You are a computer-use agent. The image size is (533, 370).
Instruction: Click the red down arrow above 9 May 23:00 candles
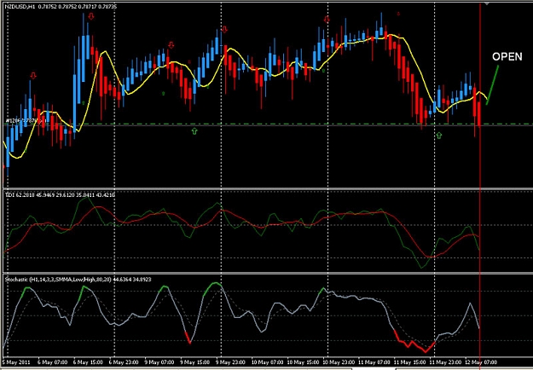pyautogui.click(x=224, y=29)
